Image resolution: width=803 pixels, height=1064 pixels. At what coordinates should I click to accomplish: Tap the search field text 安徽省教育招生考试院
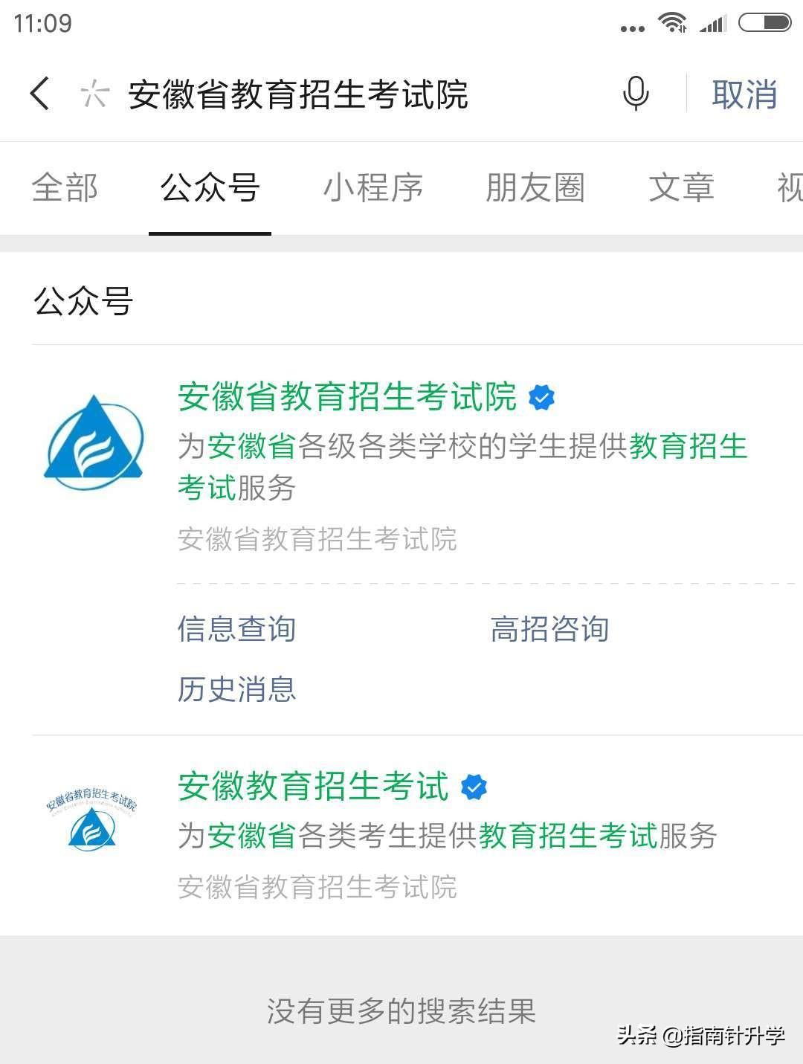[298, 94]
